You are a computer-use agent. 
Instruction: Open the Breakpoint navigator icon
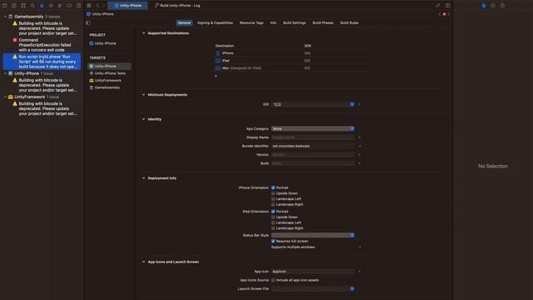point(69,6)
